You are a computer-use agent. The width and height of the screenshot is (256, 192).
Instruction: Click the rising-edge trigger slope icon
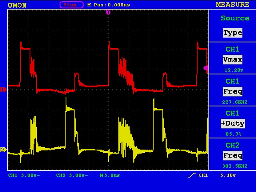(x=192, y=175)
